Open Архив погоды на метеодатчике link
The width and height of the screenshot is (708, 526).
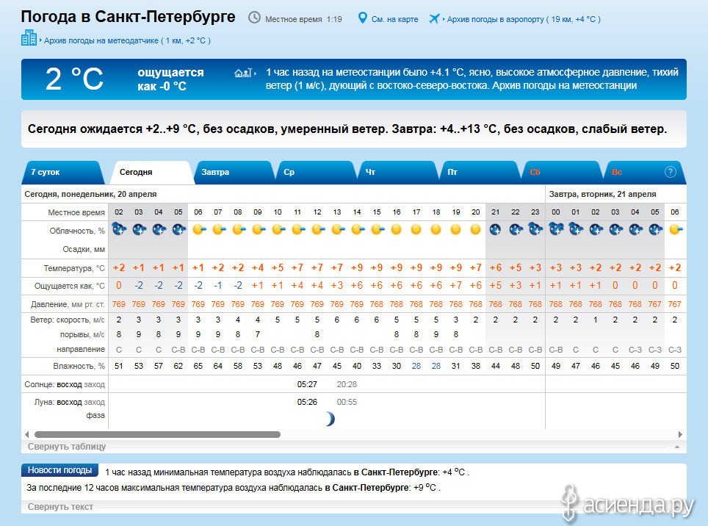(127, 40)
